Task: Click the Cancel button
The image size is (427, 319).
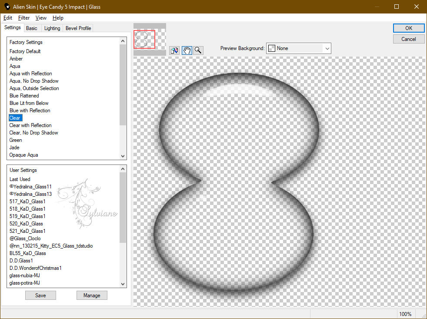Action: coord(408,39)
